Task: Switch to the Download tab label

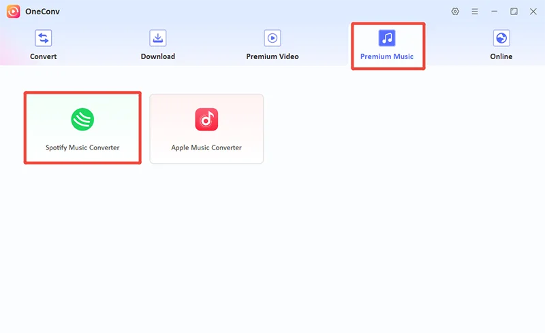Action: pos(158,56)
